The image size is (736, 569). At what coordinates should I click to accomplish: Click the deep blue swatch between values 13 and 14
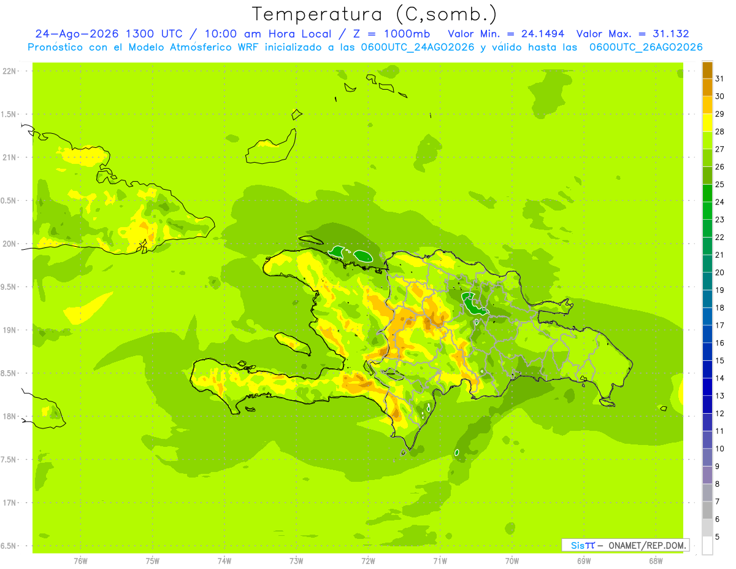[x=707, y=387]
